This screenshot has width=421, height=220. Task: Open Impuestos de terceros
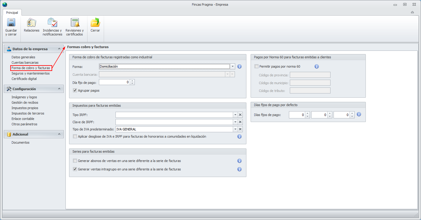click(28, 113)
